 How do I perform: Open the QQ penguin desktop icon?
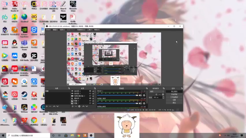point(14,44)
